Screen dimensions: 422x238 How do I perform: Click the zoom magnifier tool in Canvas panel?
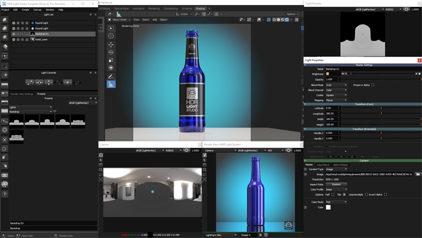point(101,170)
